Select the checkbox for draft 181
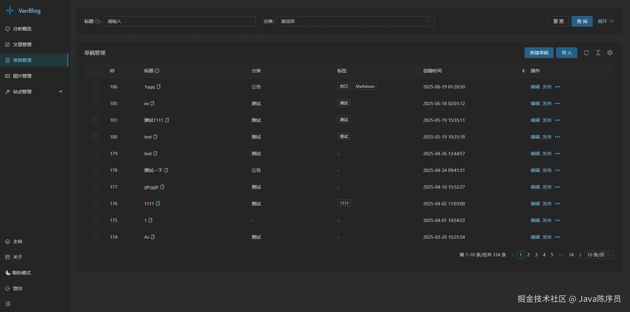This screenshot has width=630, height=312. click(96, 120)
